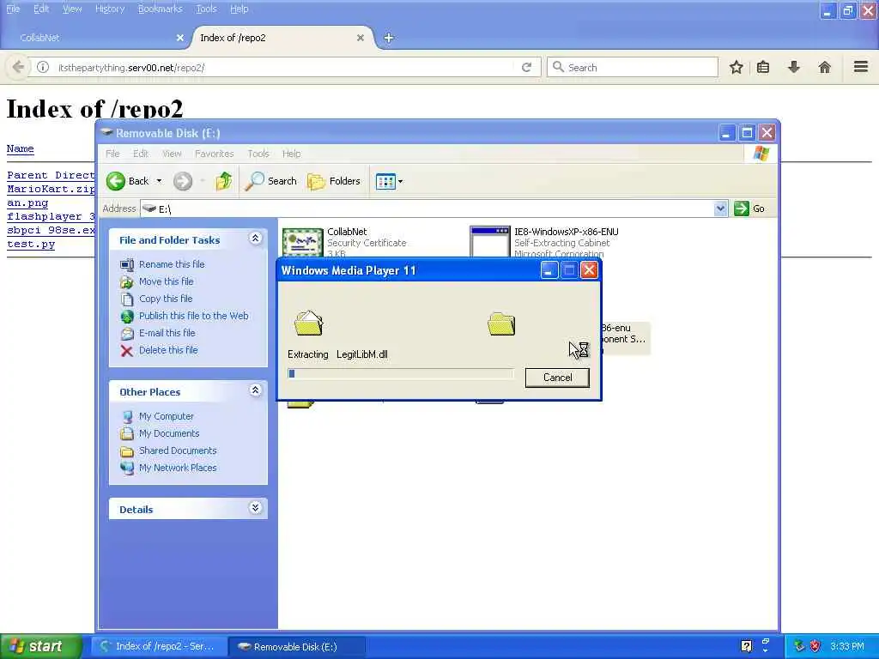879x659 pixels.
Task: Close the Index of /repo2 tab
Action: (361, 38)
